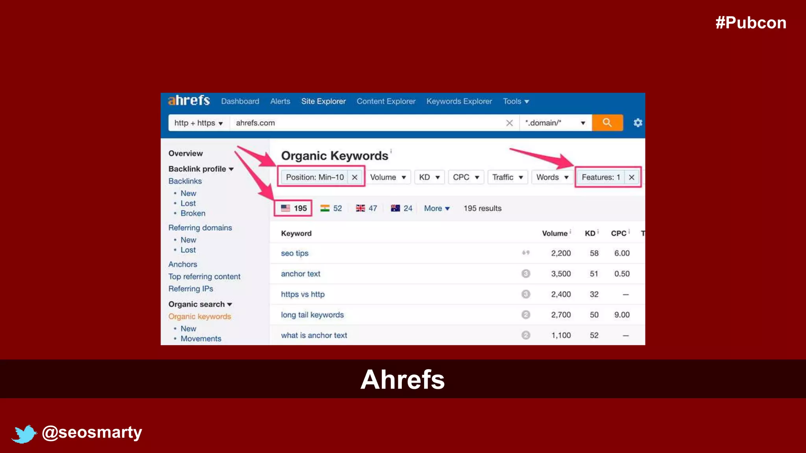This screenshot has height=453, width=806.
Task: Collapse the Backlink profile section
Action: pyautogui.click(x=201, y=169)
